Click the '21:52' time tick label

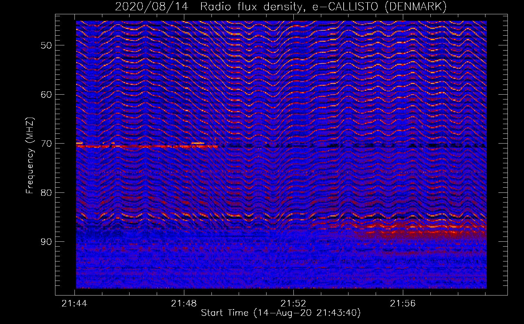(293, 303)
